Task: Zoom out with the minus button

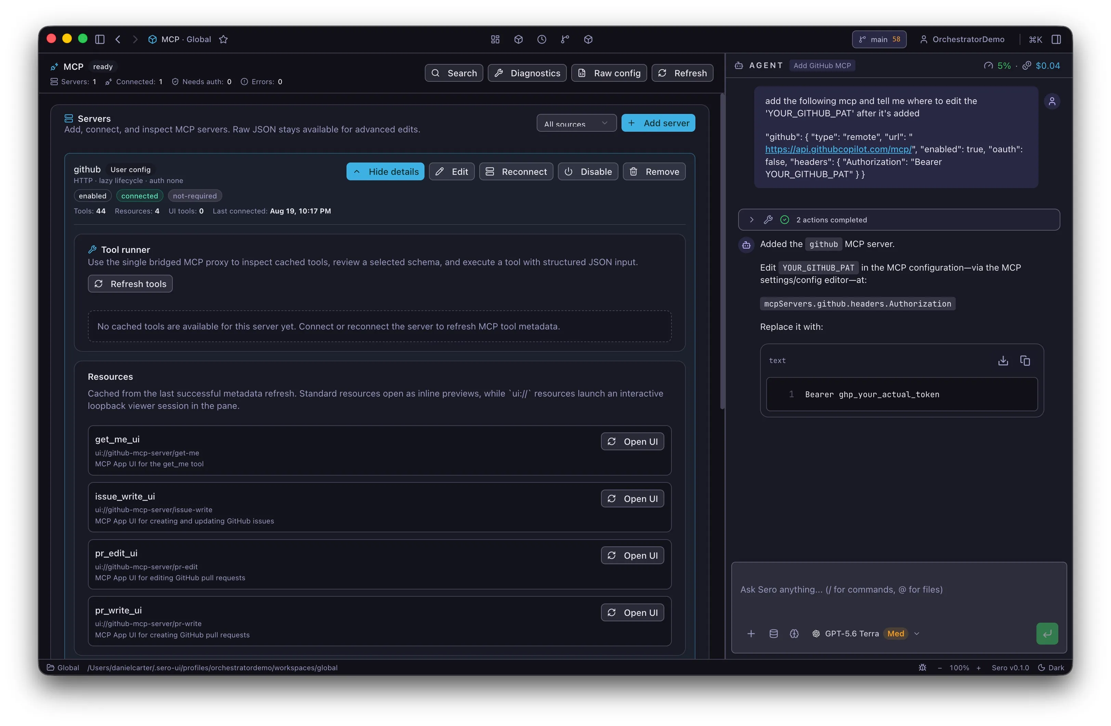Action: 940,668
